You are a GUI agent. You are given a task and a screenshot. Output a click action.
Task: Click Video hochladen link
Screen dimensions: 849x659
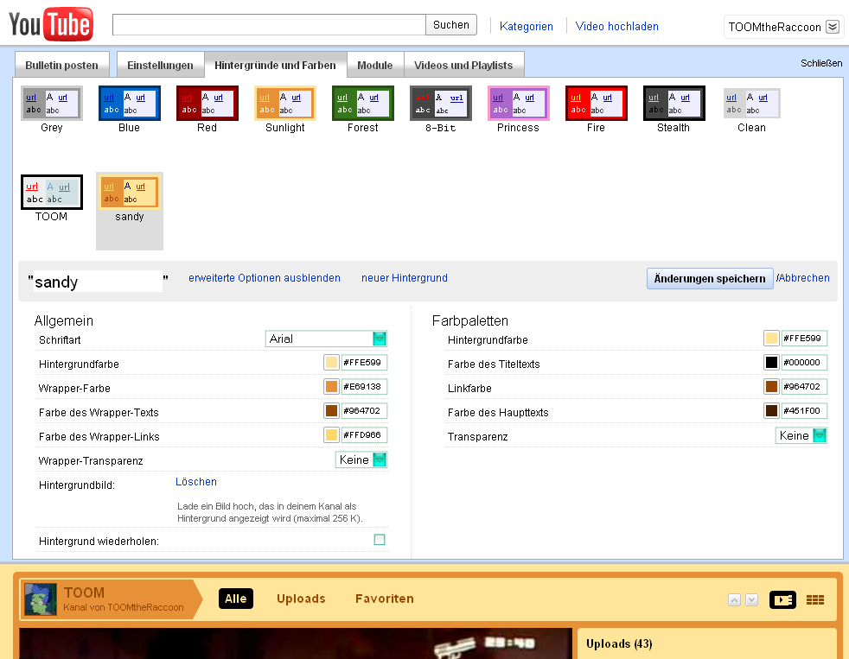pyautogui.click(x=616, y=27)
